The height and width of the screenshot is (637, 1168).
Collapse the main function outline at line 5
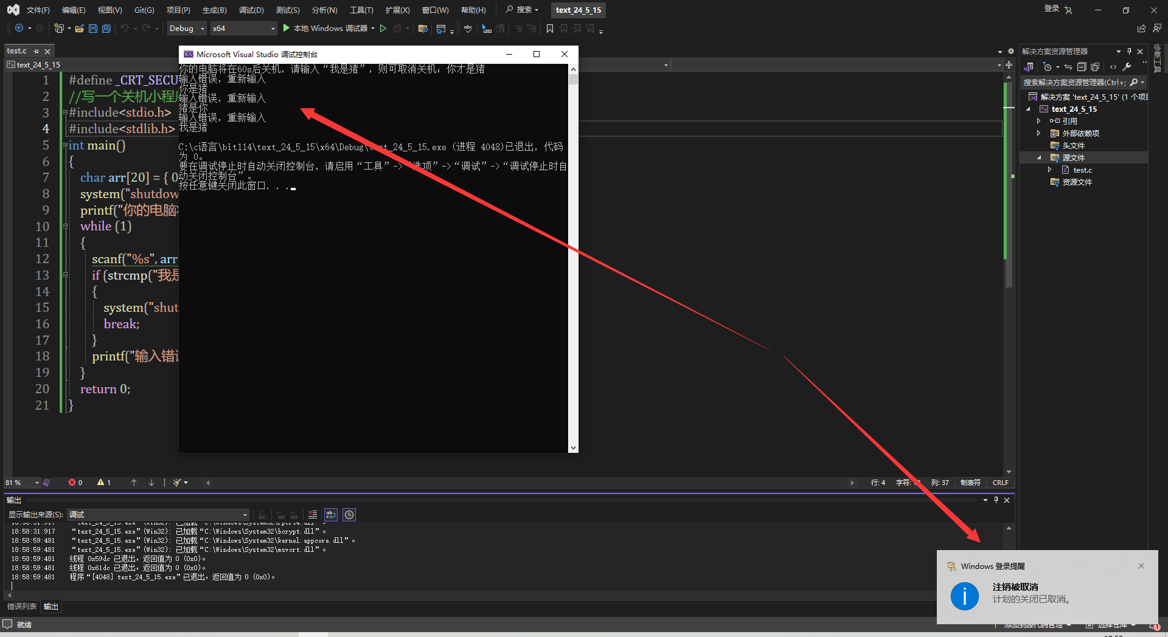[x=65, y=145]
